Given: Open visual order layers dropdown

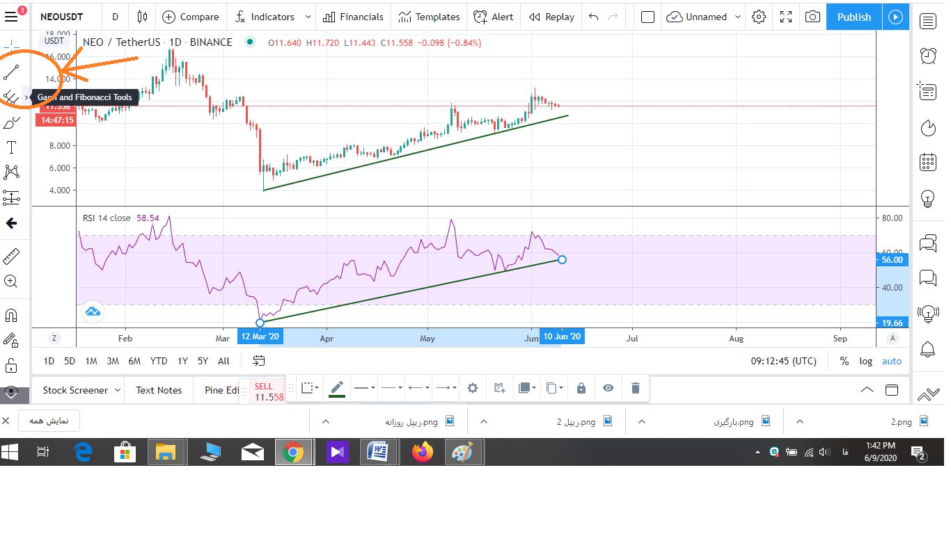Looking at the screenshot, I should (528, 388).
